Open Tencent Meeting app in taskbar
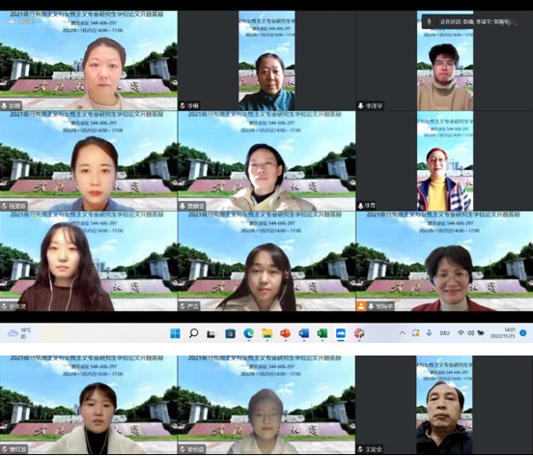The image size is (533, 456). pyautogui.click(x=341, y=333)
